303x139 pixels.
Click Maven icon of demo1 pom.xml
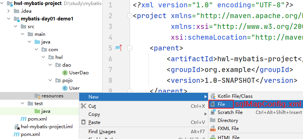coord(23,119)
